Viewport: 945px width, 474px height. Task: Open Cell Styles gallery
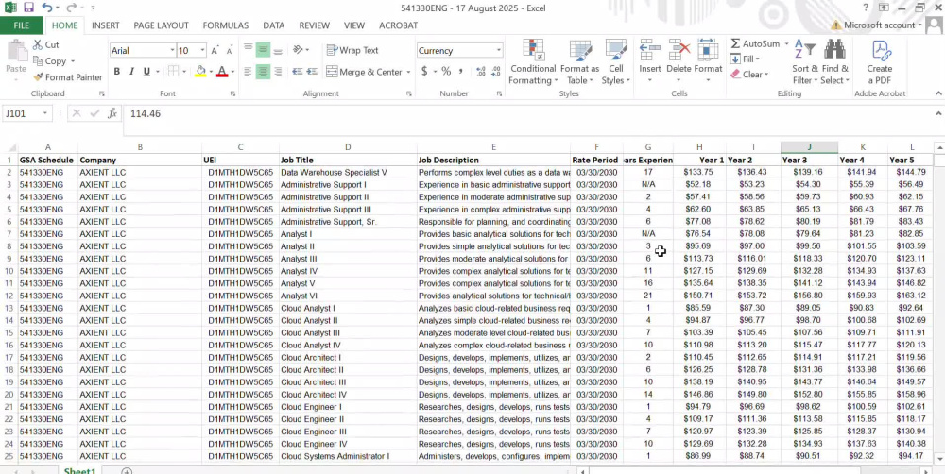pos(616,62)
